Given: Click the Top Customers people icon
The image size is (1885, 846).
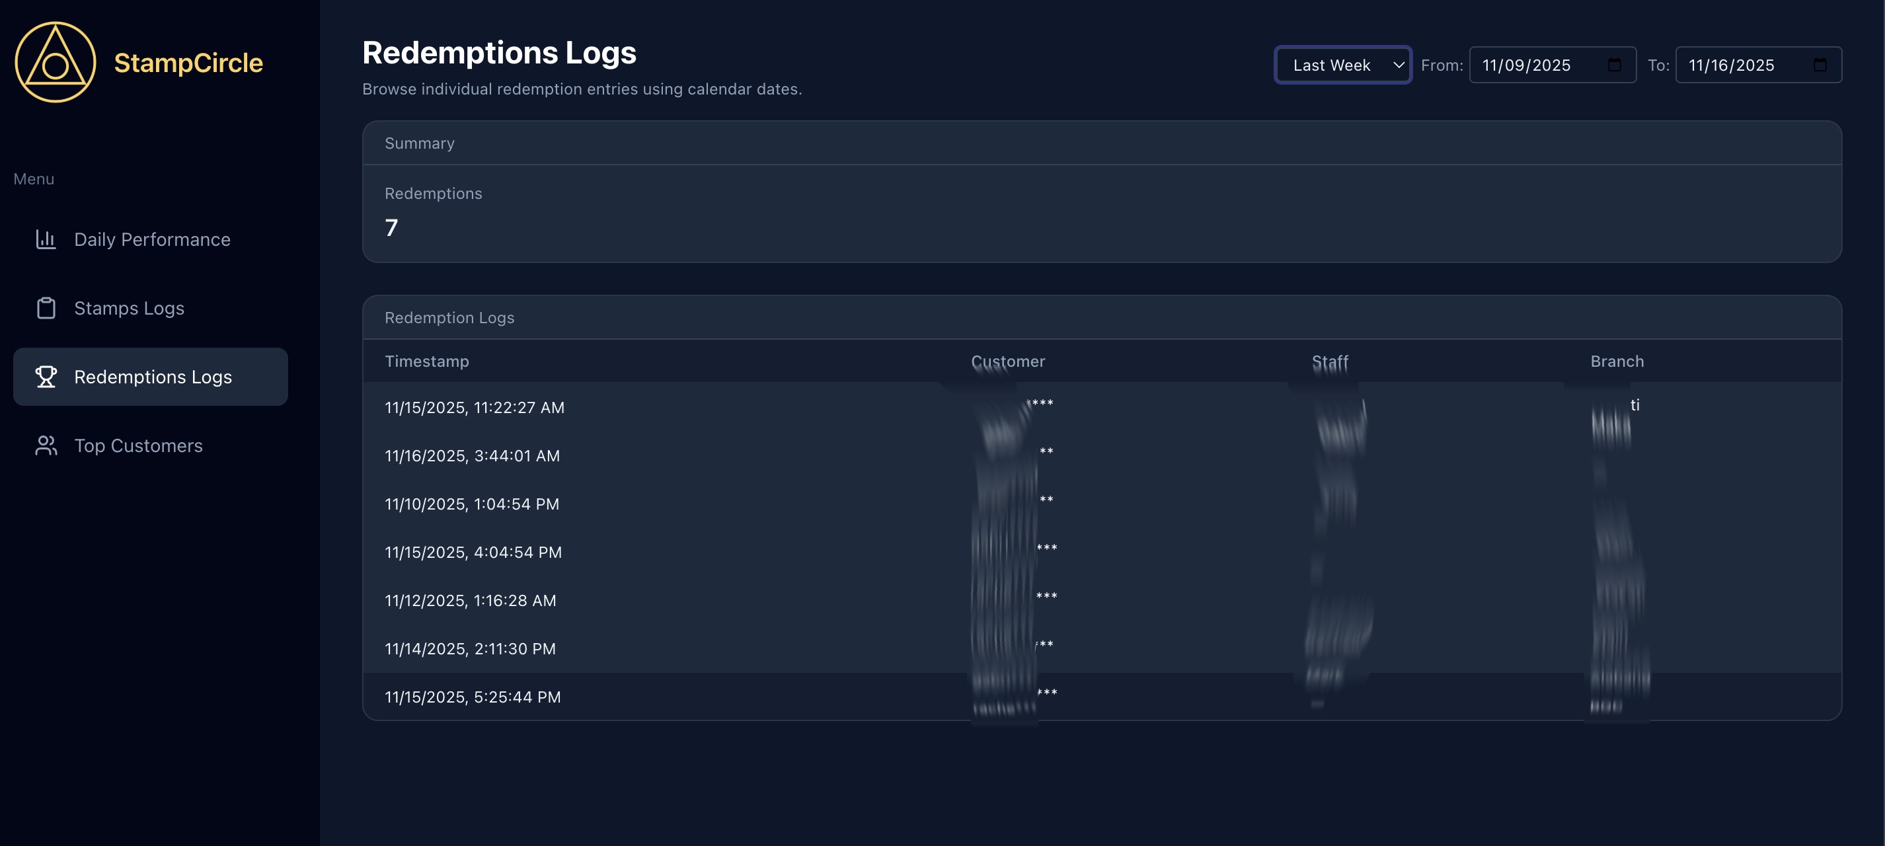Looking at the screenshot, I should coord(46,445).
